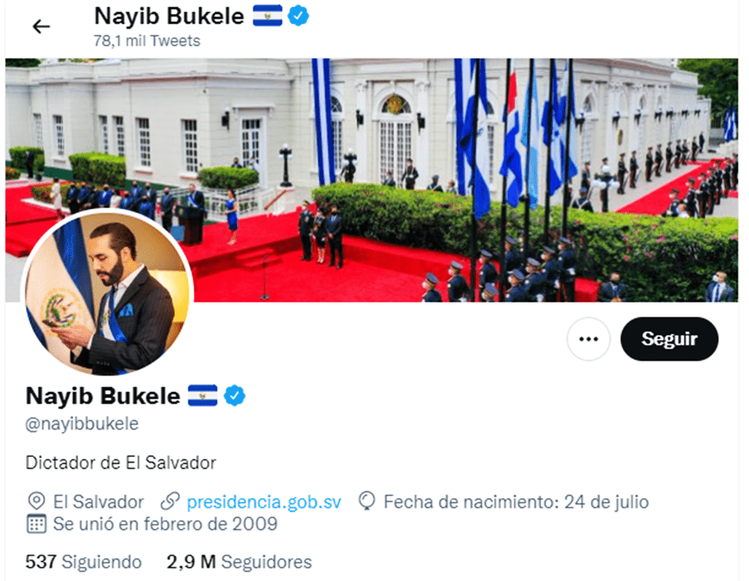Open the circular profile picture
This screenshot has height=581, width=749.
(107, 292)
